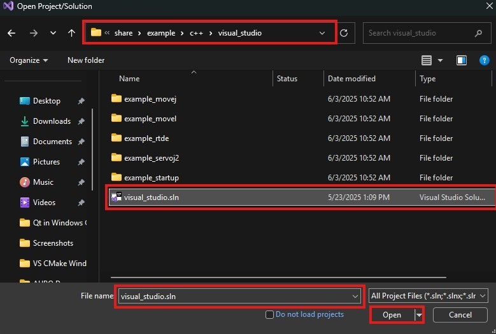Open the view options dropdown arrow
The image size is (496, 334).
tap(441, 60)
